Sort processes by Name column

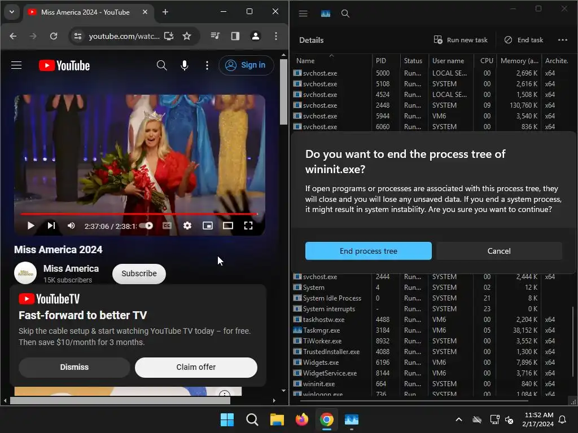[x=331, y=60]
